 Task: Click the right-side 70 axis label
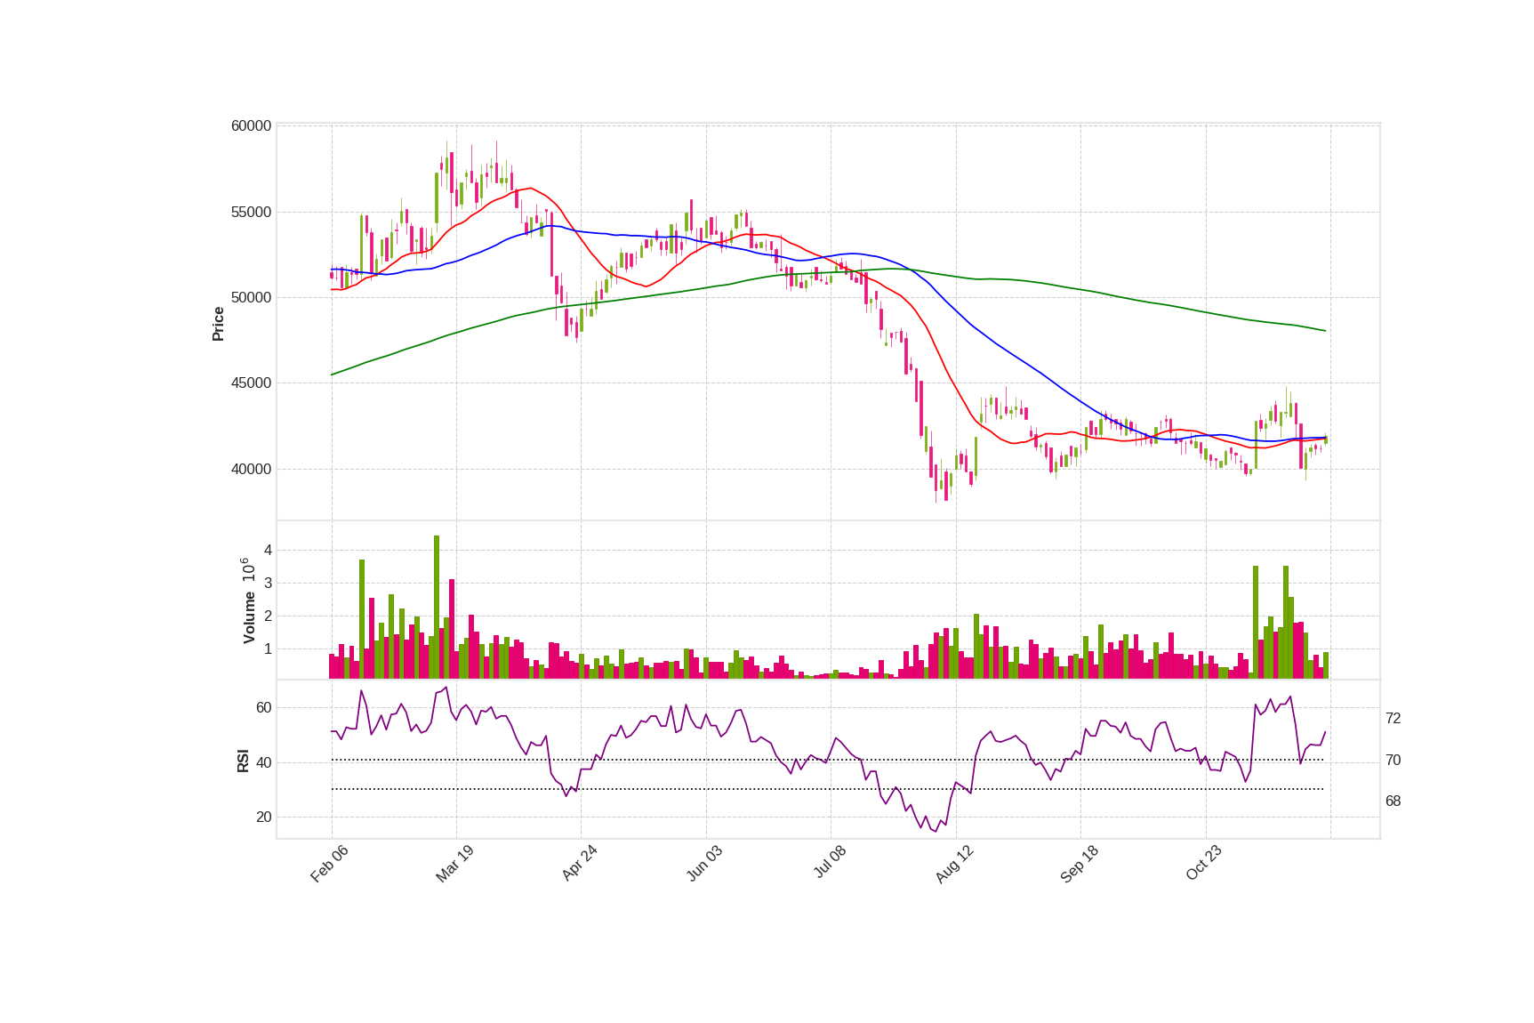[1393, 761]
